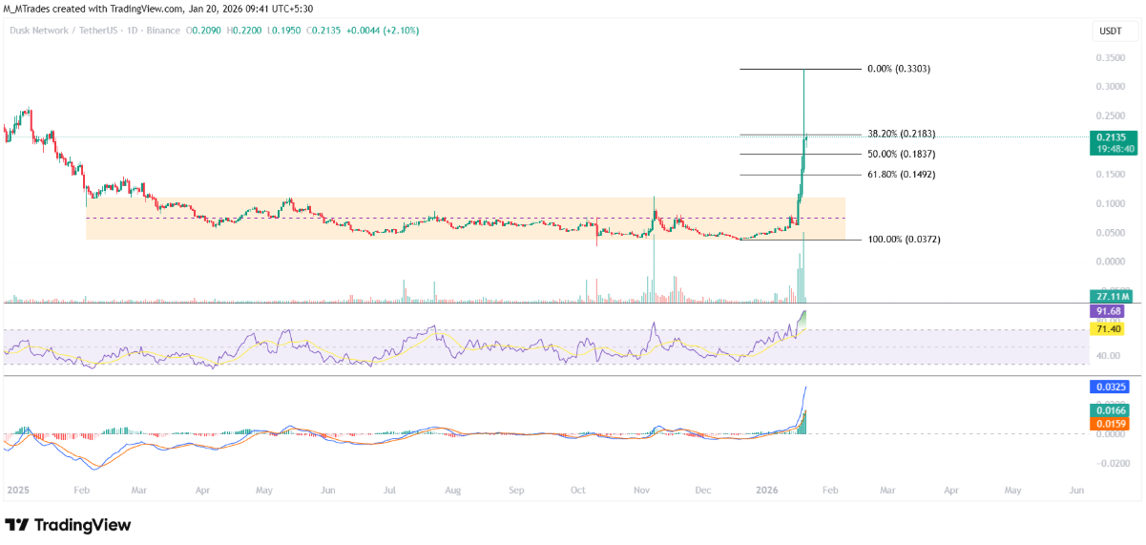Screen dimensions: 1146x545
Task: Click the volume value tag 27.11M
Action: (1109, 296)
